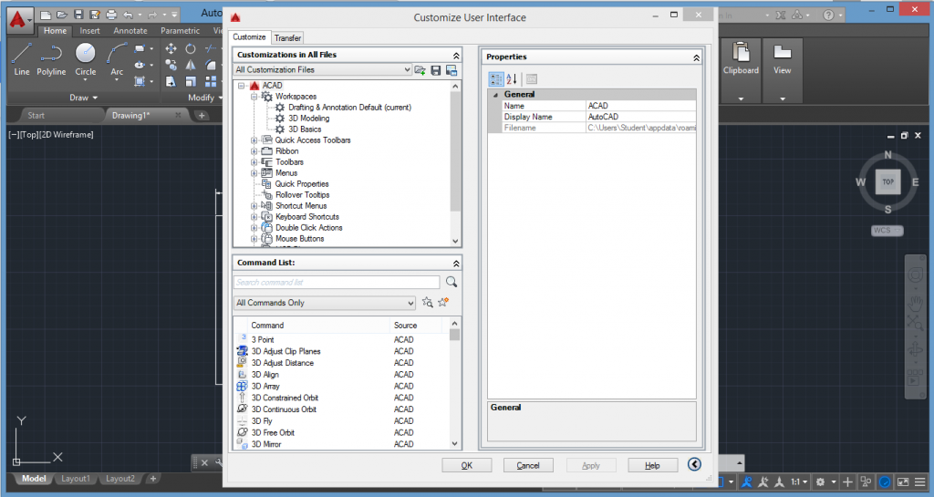Click the Search command list field

[x=337, y=282]
